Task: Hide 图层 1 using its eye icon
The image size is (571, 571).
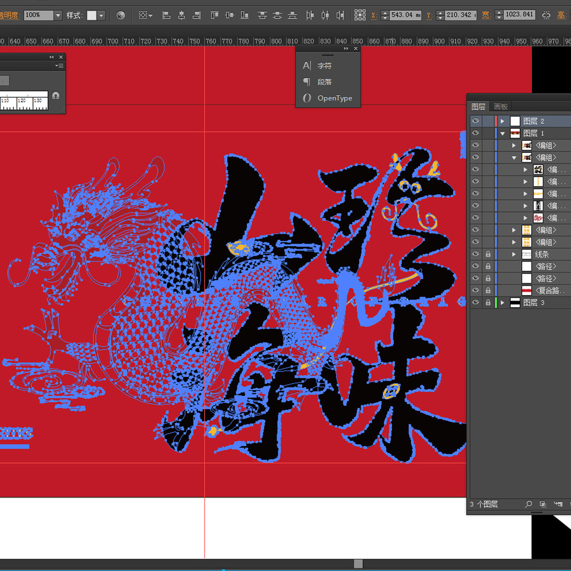Action: pos(475,133)
